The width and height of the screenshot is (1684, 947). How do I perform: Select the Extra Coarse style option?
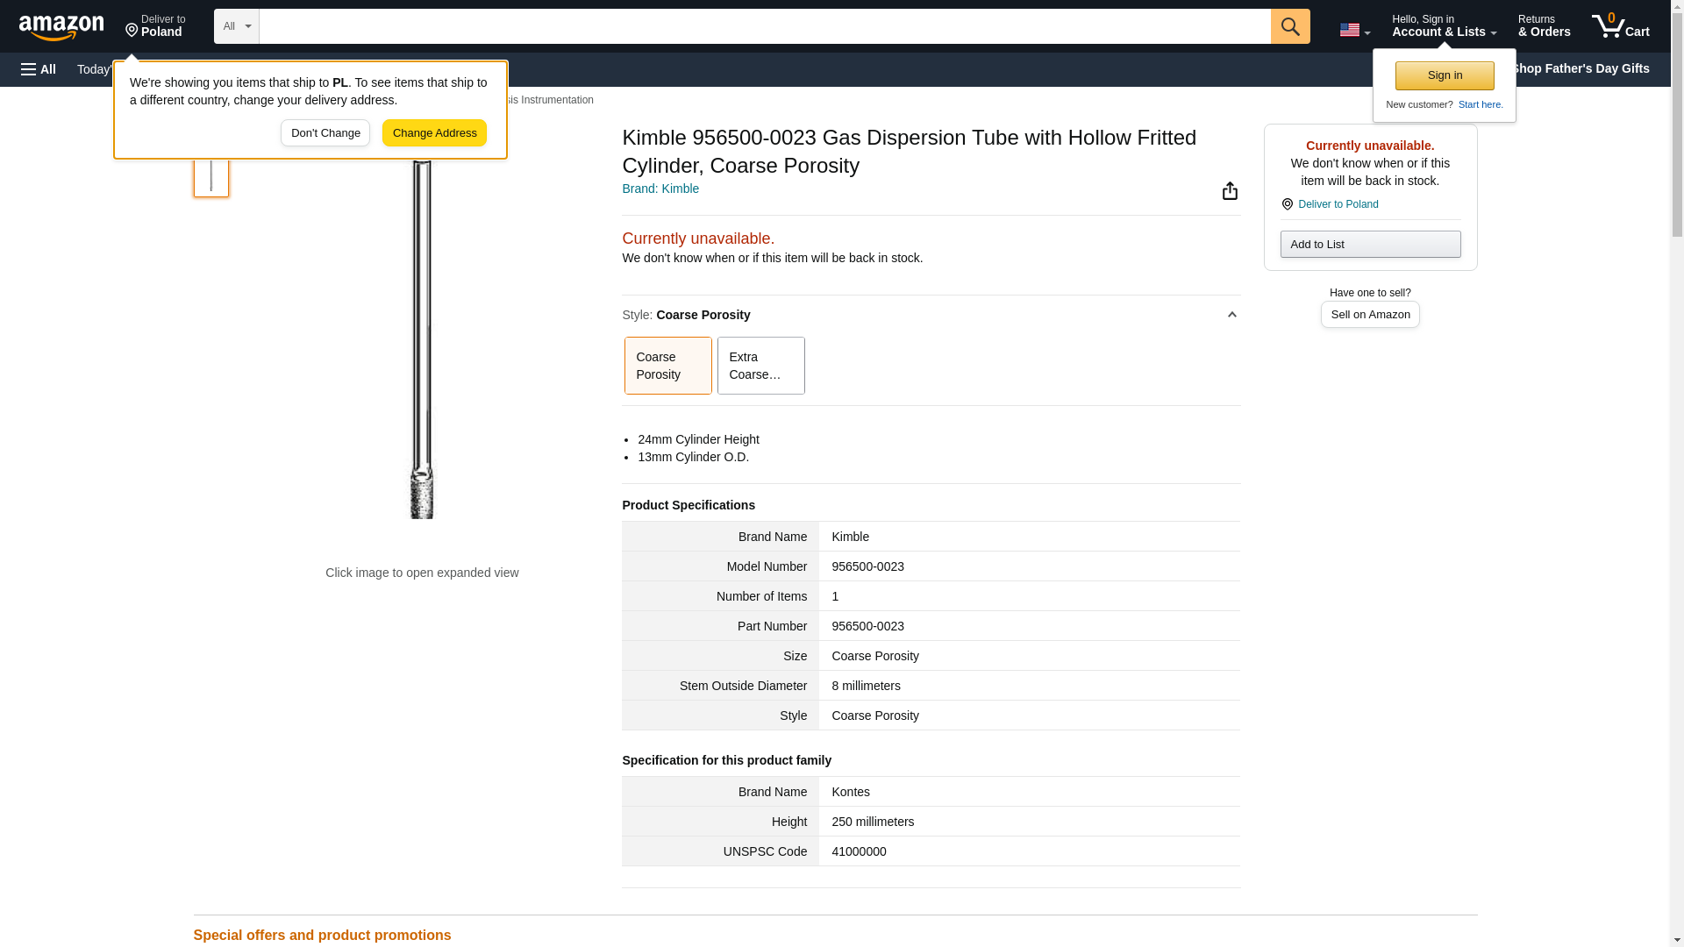click(760, 366)
